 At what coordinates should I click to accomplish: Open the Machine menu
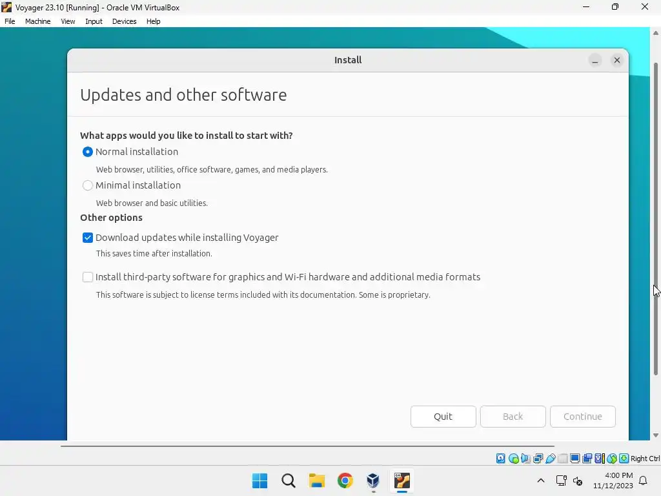coord(37,21)
